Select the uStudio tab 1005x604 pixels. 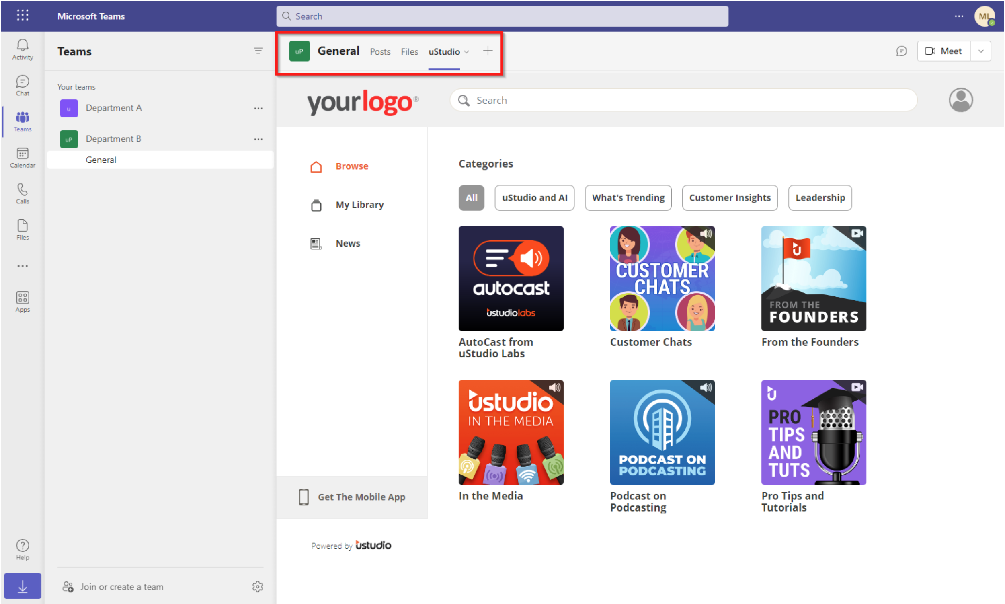click(444, 52)
